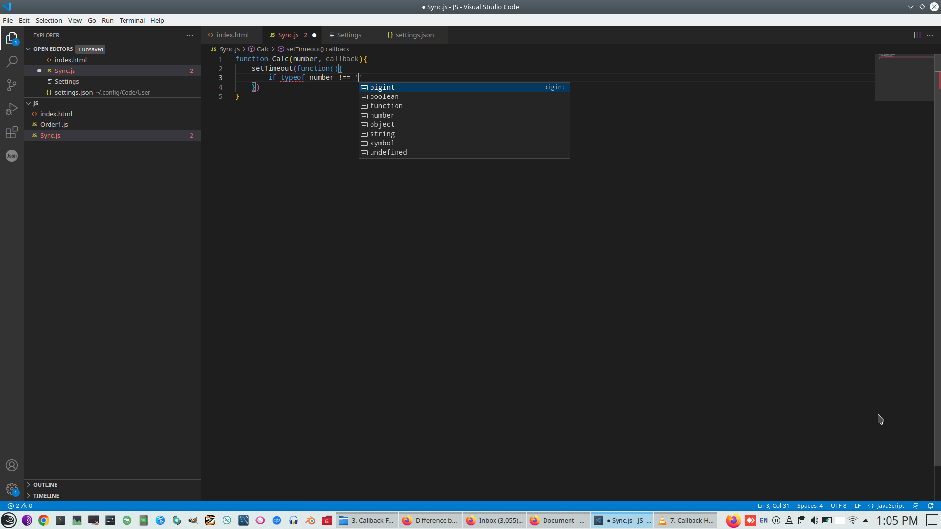Screen dimensions: 941x529
Task: Open the Manage gear menu
Action: pos(12,489)
